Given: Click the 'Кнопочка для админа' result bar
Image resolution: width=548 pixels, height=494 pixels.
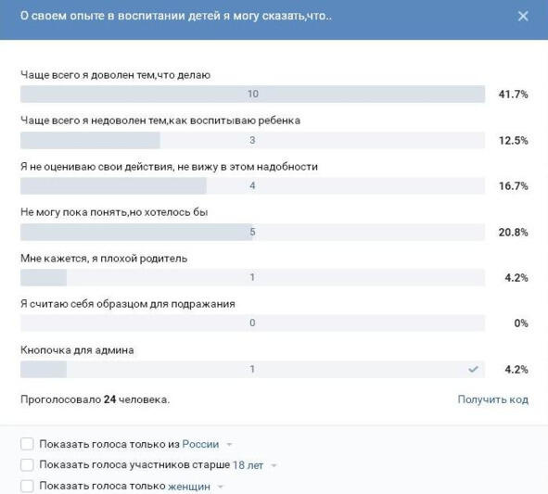Looking at the screenshot, I should pyautogui.click(x=253, y=369).
